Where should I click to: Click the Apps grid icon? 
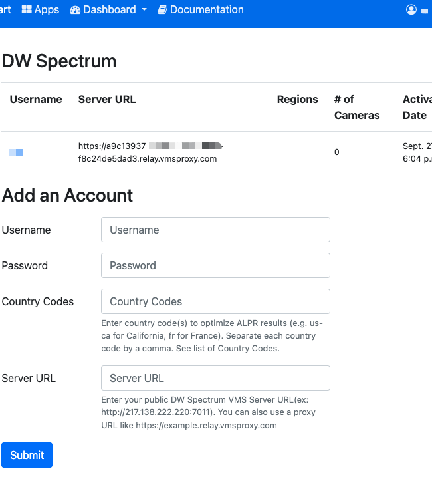pos(27,9)
